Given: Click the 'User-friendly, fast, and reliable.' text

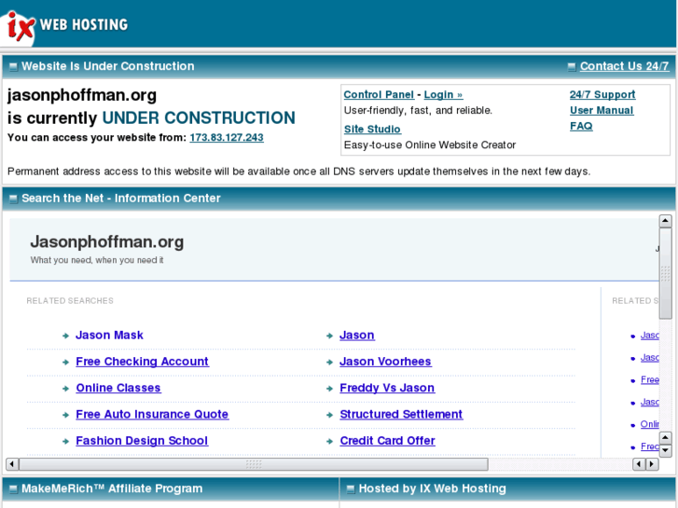Looking at the screenshot, I should pos(418,111).
